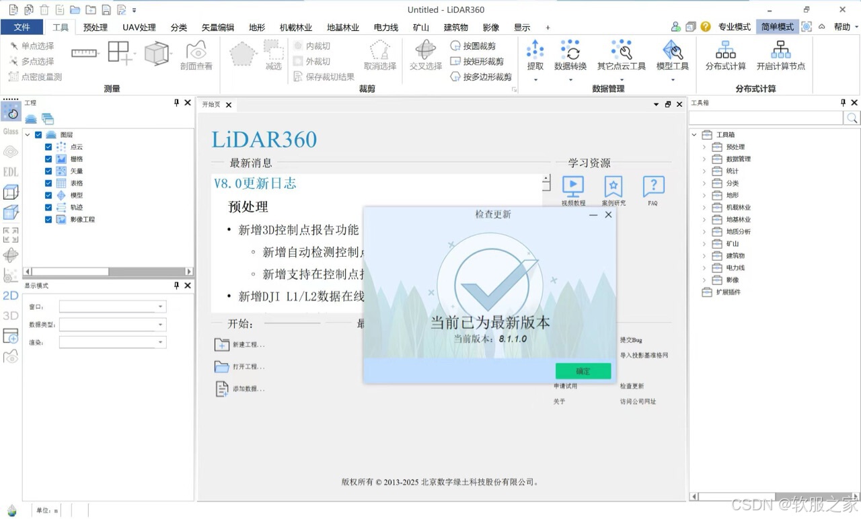The height and width of the screenshot is (519, 861).
Task: Choose clip by circle (按圆裁剪)
Action: [x=473, y=46]
